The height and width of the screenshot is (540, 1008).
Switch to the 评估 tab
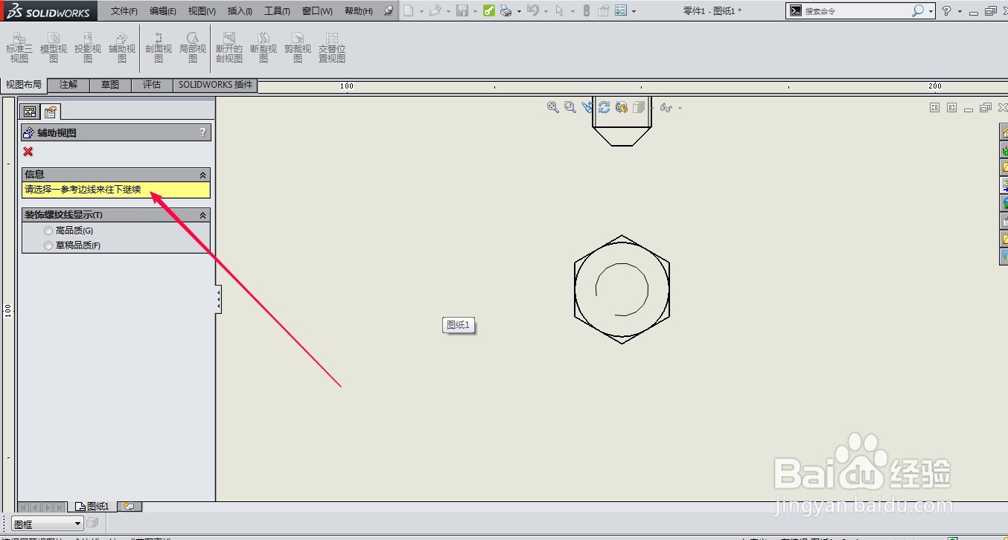pyautogui.click(x=152, y=85)
